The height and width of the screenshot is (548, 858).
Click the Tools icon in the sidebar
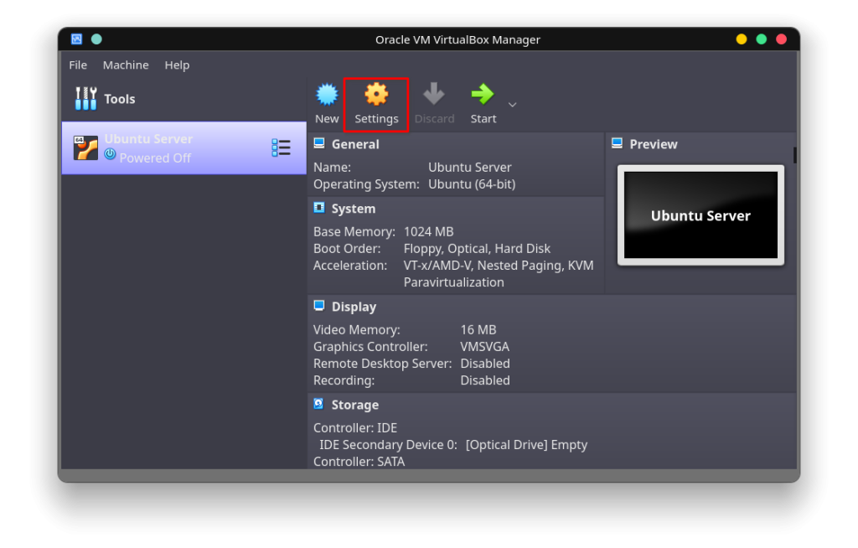pos(87,99)
